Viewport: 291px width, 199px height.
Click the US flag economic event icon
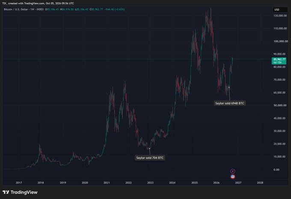233,177
